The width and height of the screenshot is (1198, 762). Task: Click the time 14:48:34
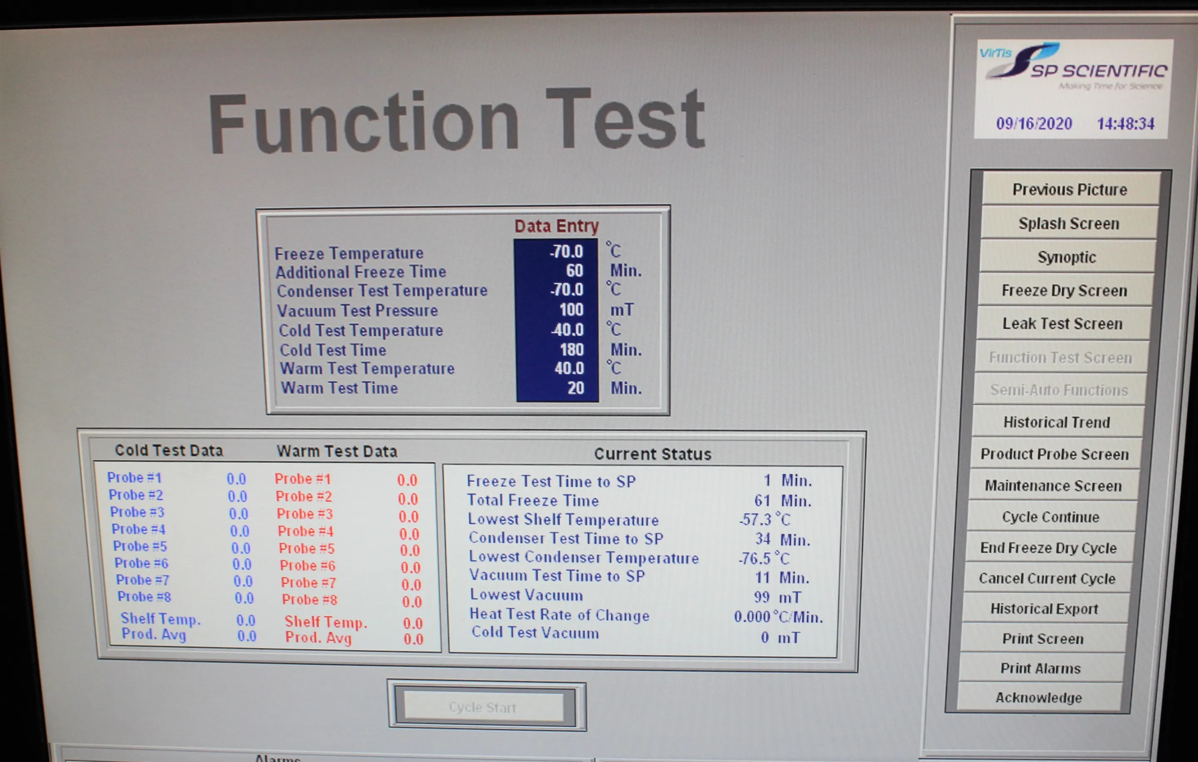1125,123
